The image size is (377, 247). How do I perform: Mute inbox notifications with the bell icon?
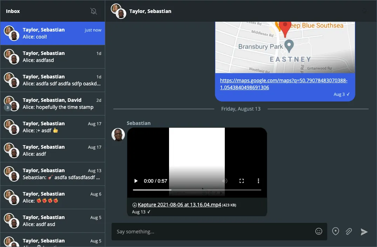[x=94, y=11]
